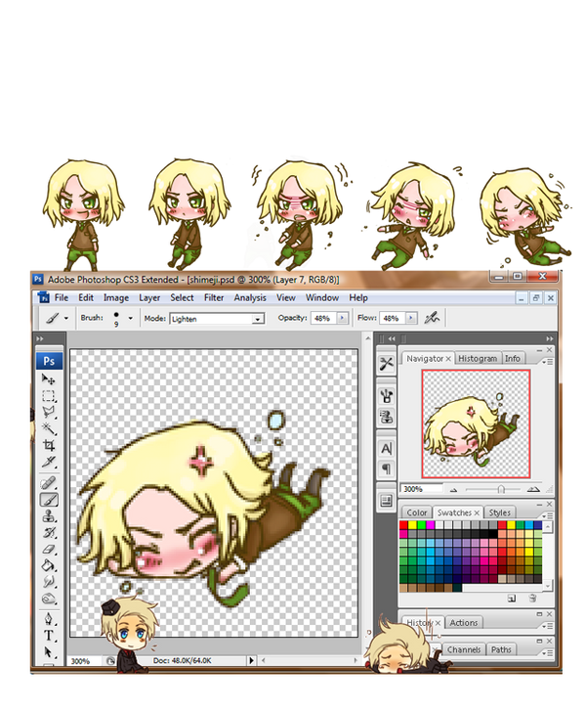Viewport: 586px width, 712px height.
Task: Open the Character panel dock icon
Action: coord(386,449)
